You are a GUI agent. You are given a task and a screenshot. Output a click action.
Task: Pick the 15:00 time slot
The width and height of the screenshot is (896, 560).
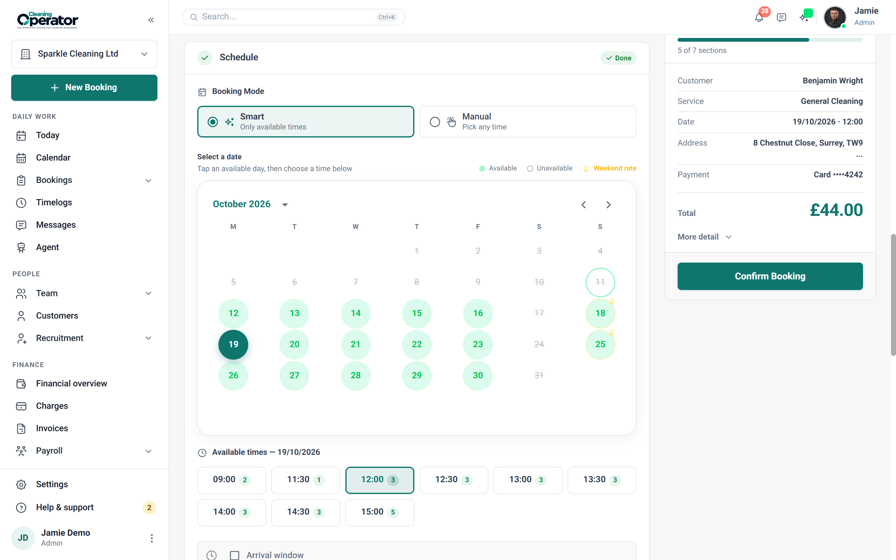tap(380, 512)
